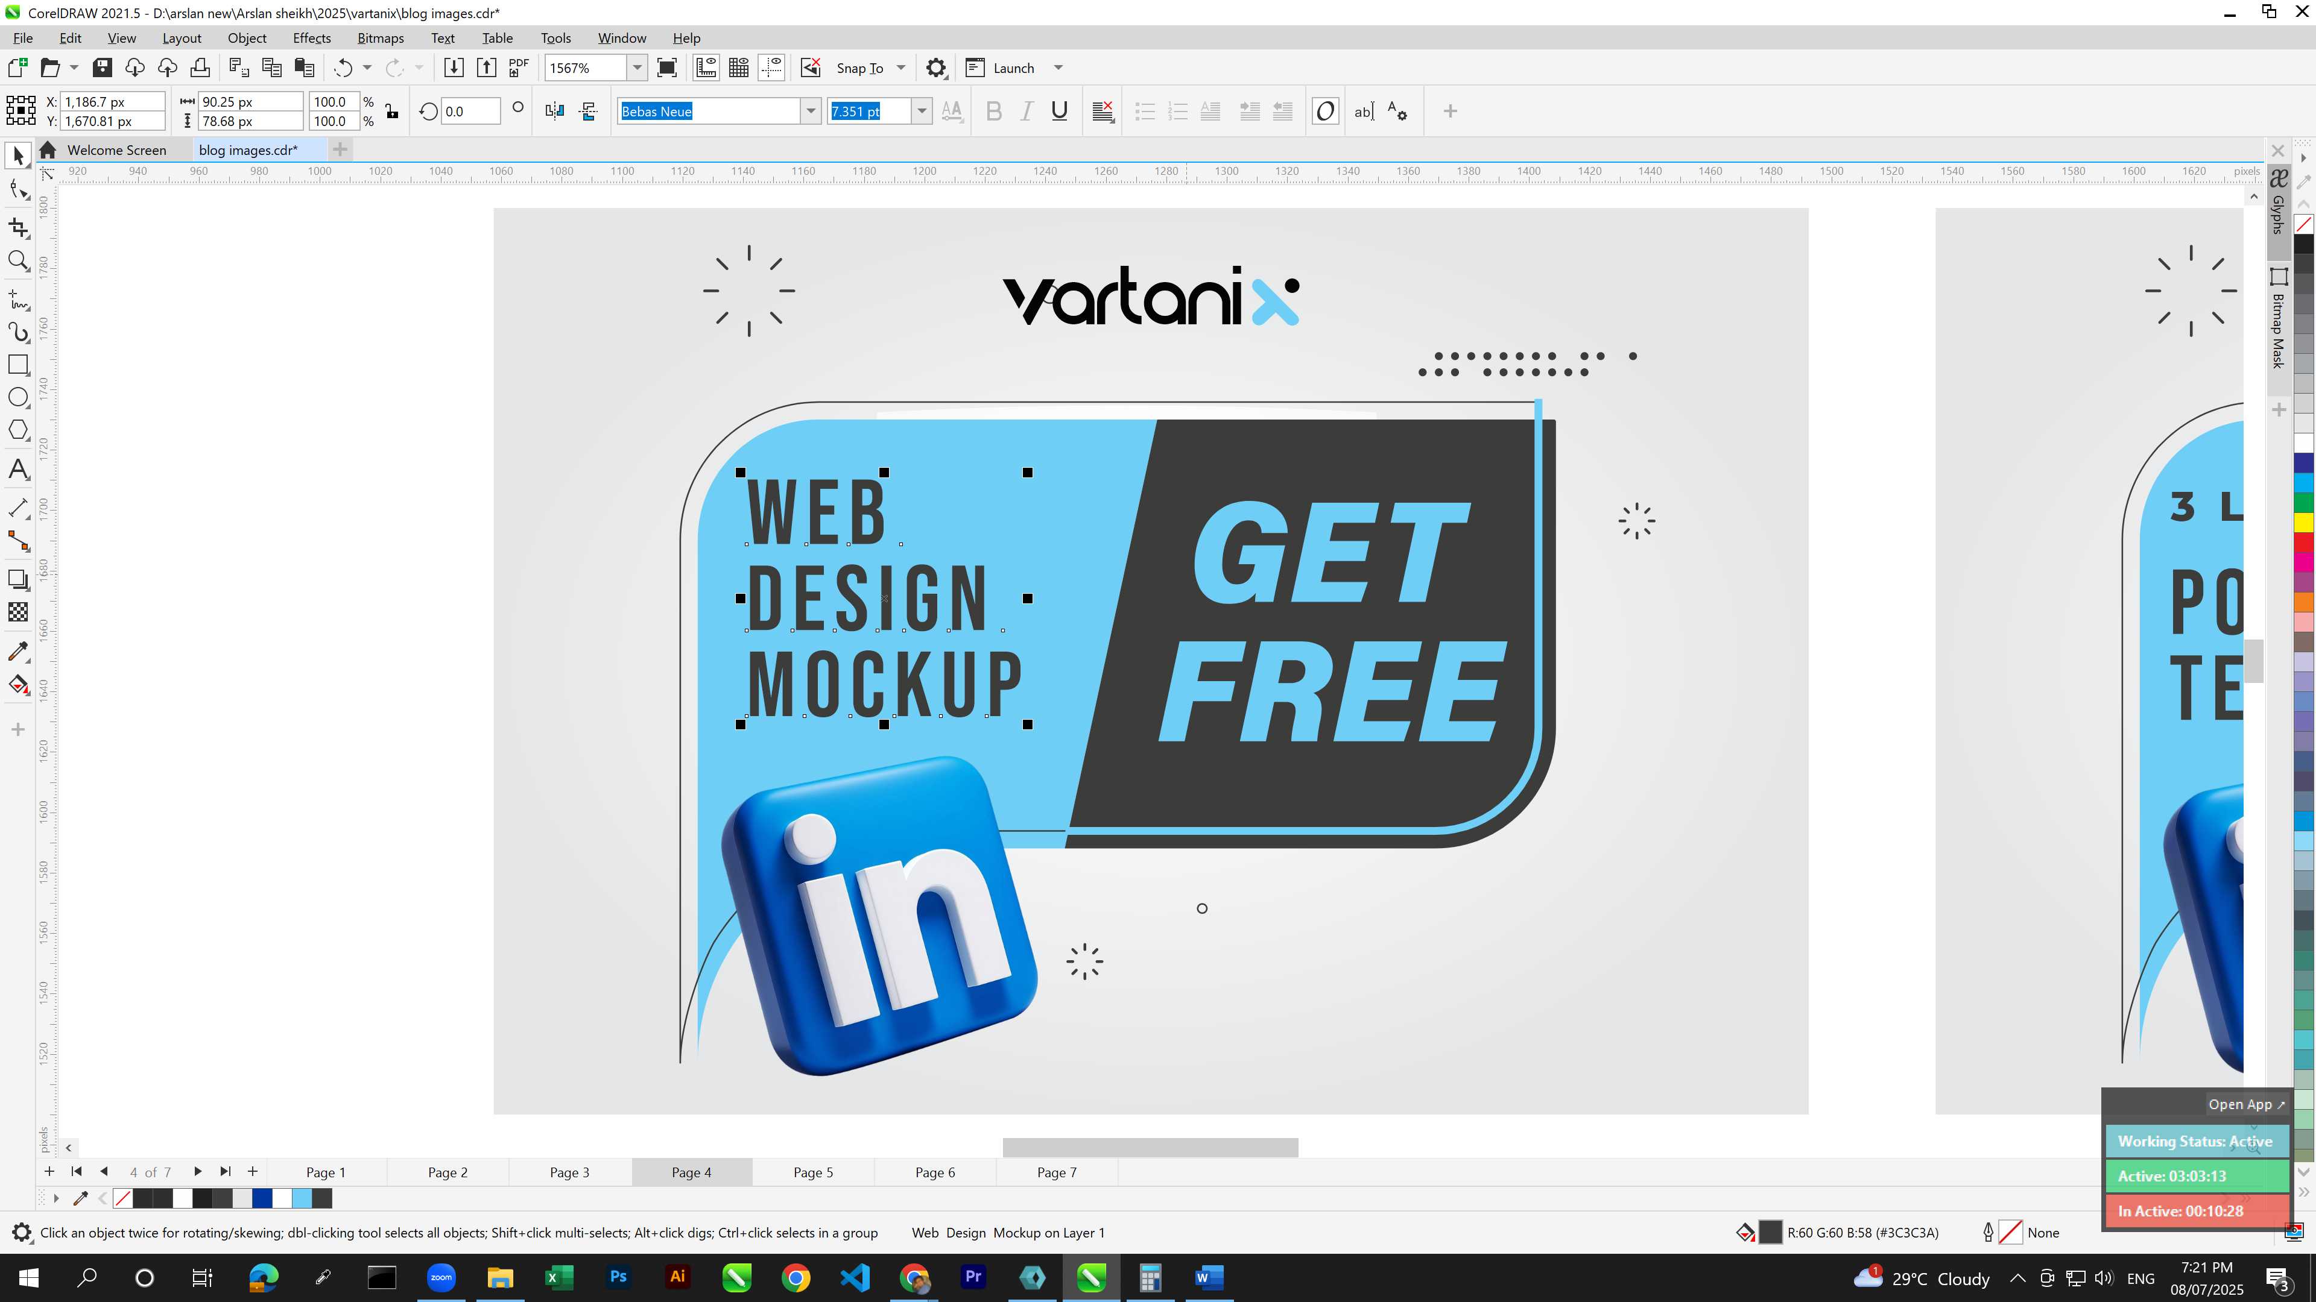Switch to Page 2 tab
2316x1302 pixels.
coord(448,1172)
